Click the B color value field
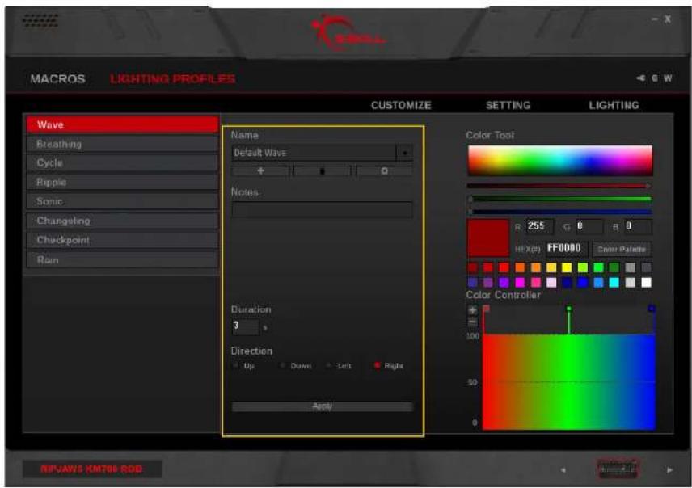The image size is (692, 488). click(638, 226)
